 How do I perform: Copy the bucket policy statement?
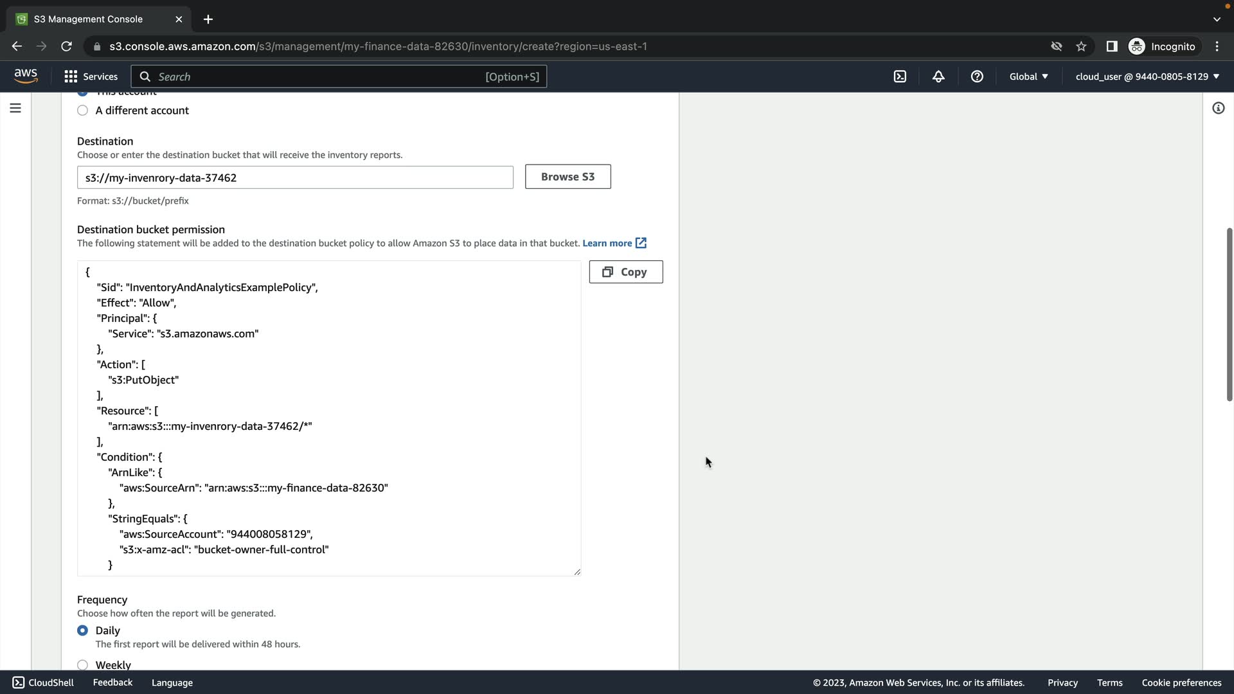625,272
